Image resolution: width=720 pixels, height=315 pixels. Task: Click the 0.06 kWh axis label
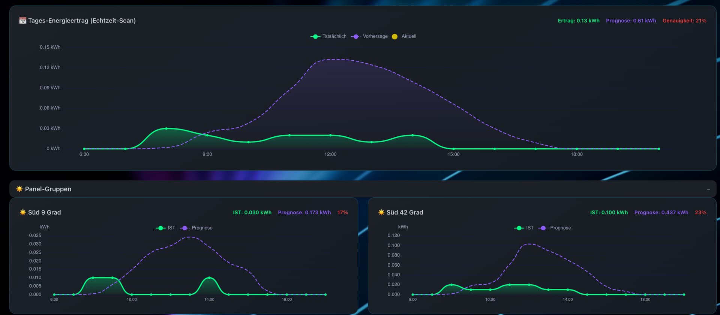pyautogui.click(x=50, y=108)
